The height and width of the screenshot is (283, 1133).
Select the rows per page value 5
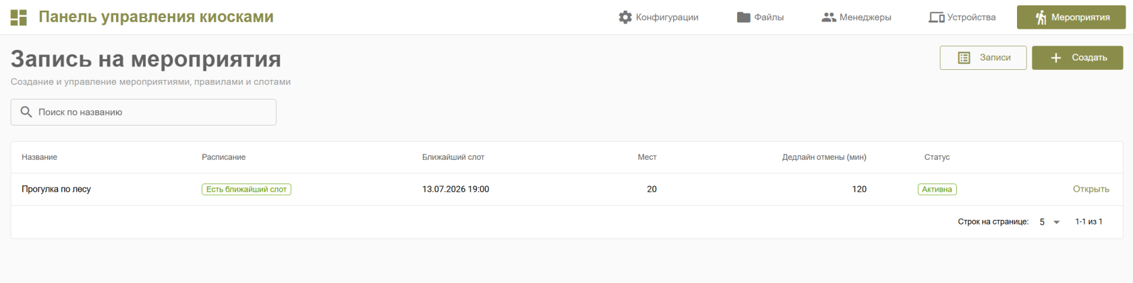[1042, 222]
